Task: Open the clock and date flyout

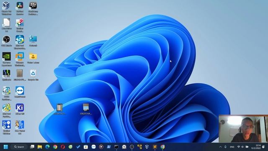Action: pyautogui.click(x=256, y=147)
